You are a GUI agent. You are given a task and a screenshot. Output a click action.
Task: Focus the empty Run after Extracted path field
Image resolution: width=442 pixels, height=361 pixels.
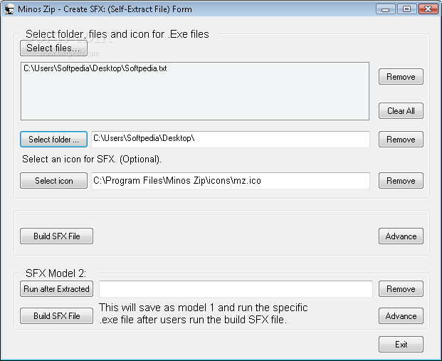236,289
